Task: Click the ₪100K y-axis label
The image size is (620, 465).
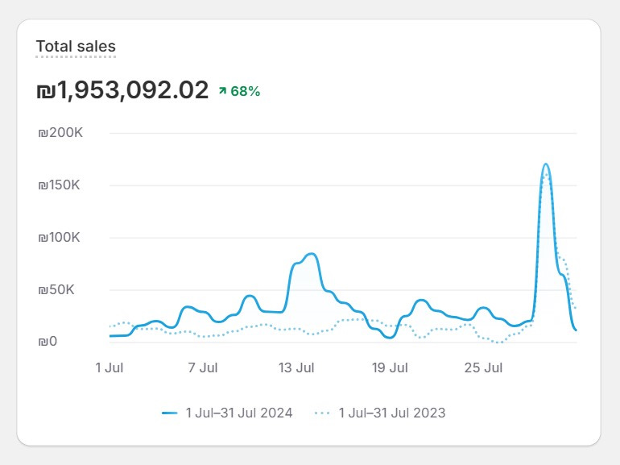Action: pyautogui.click(x=60, y=238)
